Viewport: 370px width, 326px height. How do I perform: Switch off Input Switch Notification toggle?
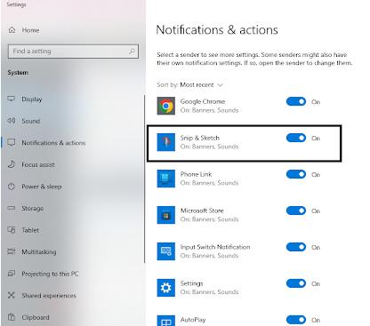296,247
